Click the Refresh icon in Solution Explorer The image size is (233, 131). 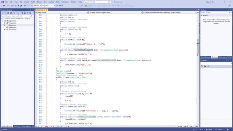pyautogui.click(x=25, y=13)
